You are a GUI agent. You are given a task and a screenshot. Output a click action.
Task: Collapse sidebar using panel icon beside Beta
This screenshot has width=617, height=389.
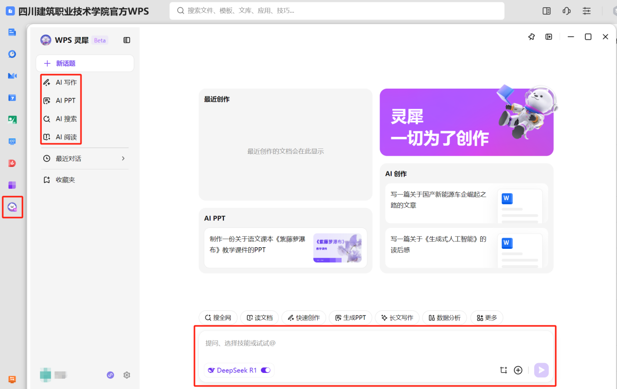(x=127, y=40)
